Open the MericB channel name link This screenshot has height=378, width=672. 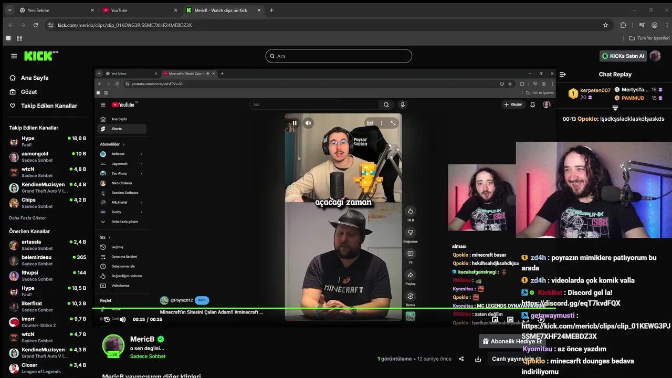(142, 339)
